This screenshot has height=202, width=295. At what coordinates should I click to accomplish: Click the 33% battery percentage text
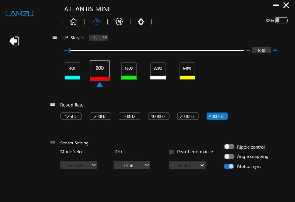270,21
